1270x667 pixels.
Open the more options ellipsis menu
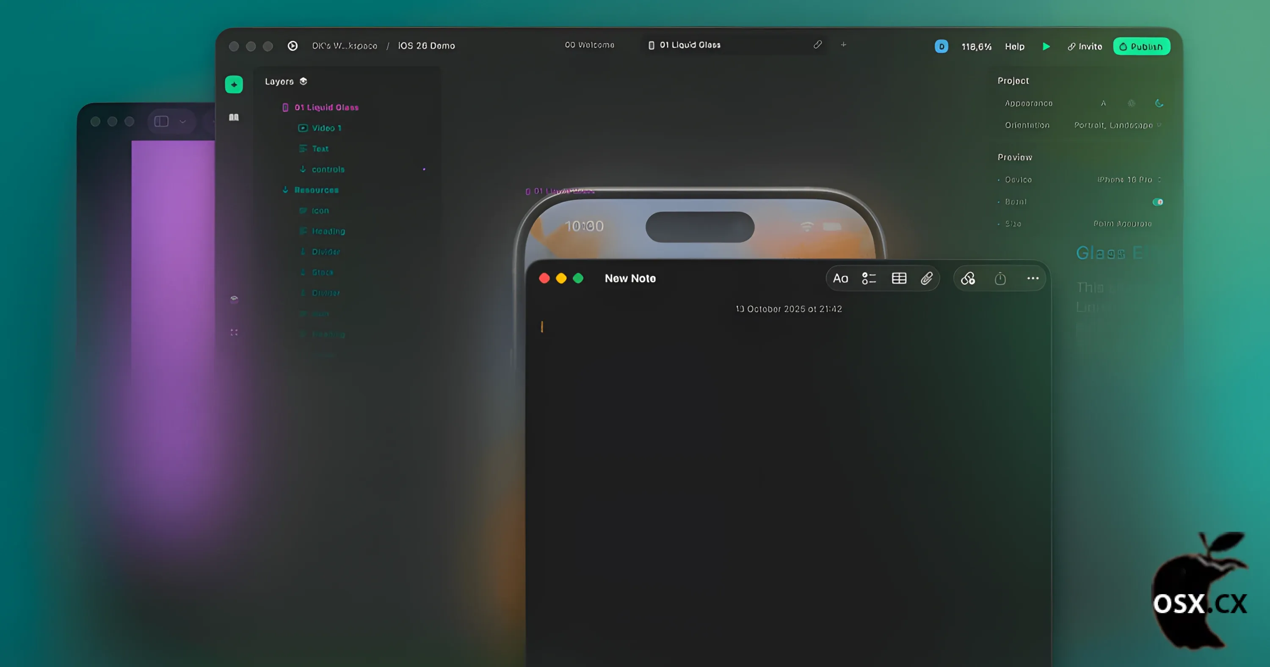1033,278
